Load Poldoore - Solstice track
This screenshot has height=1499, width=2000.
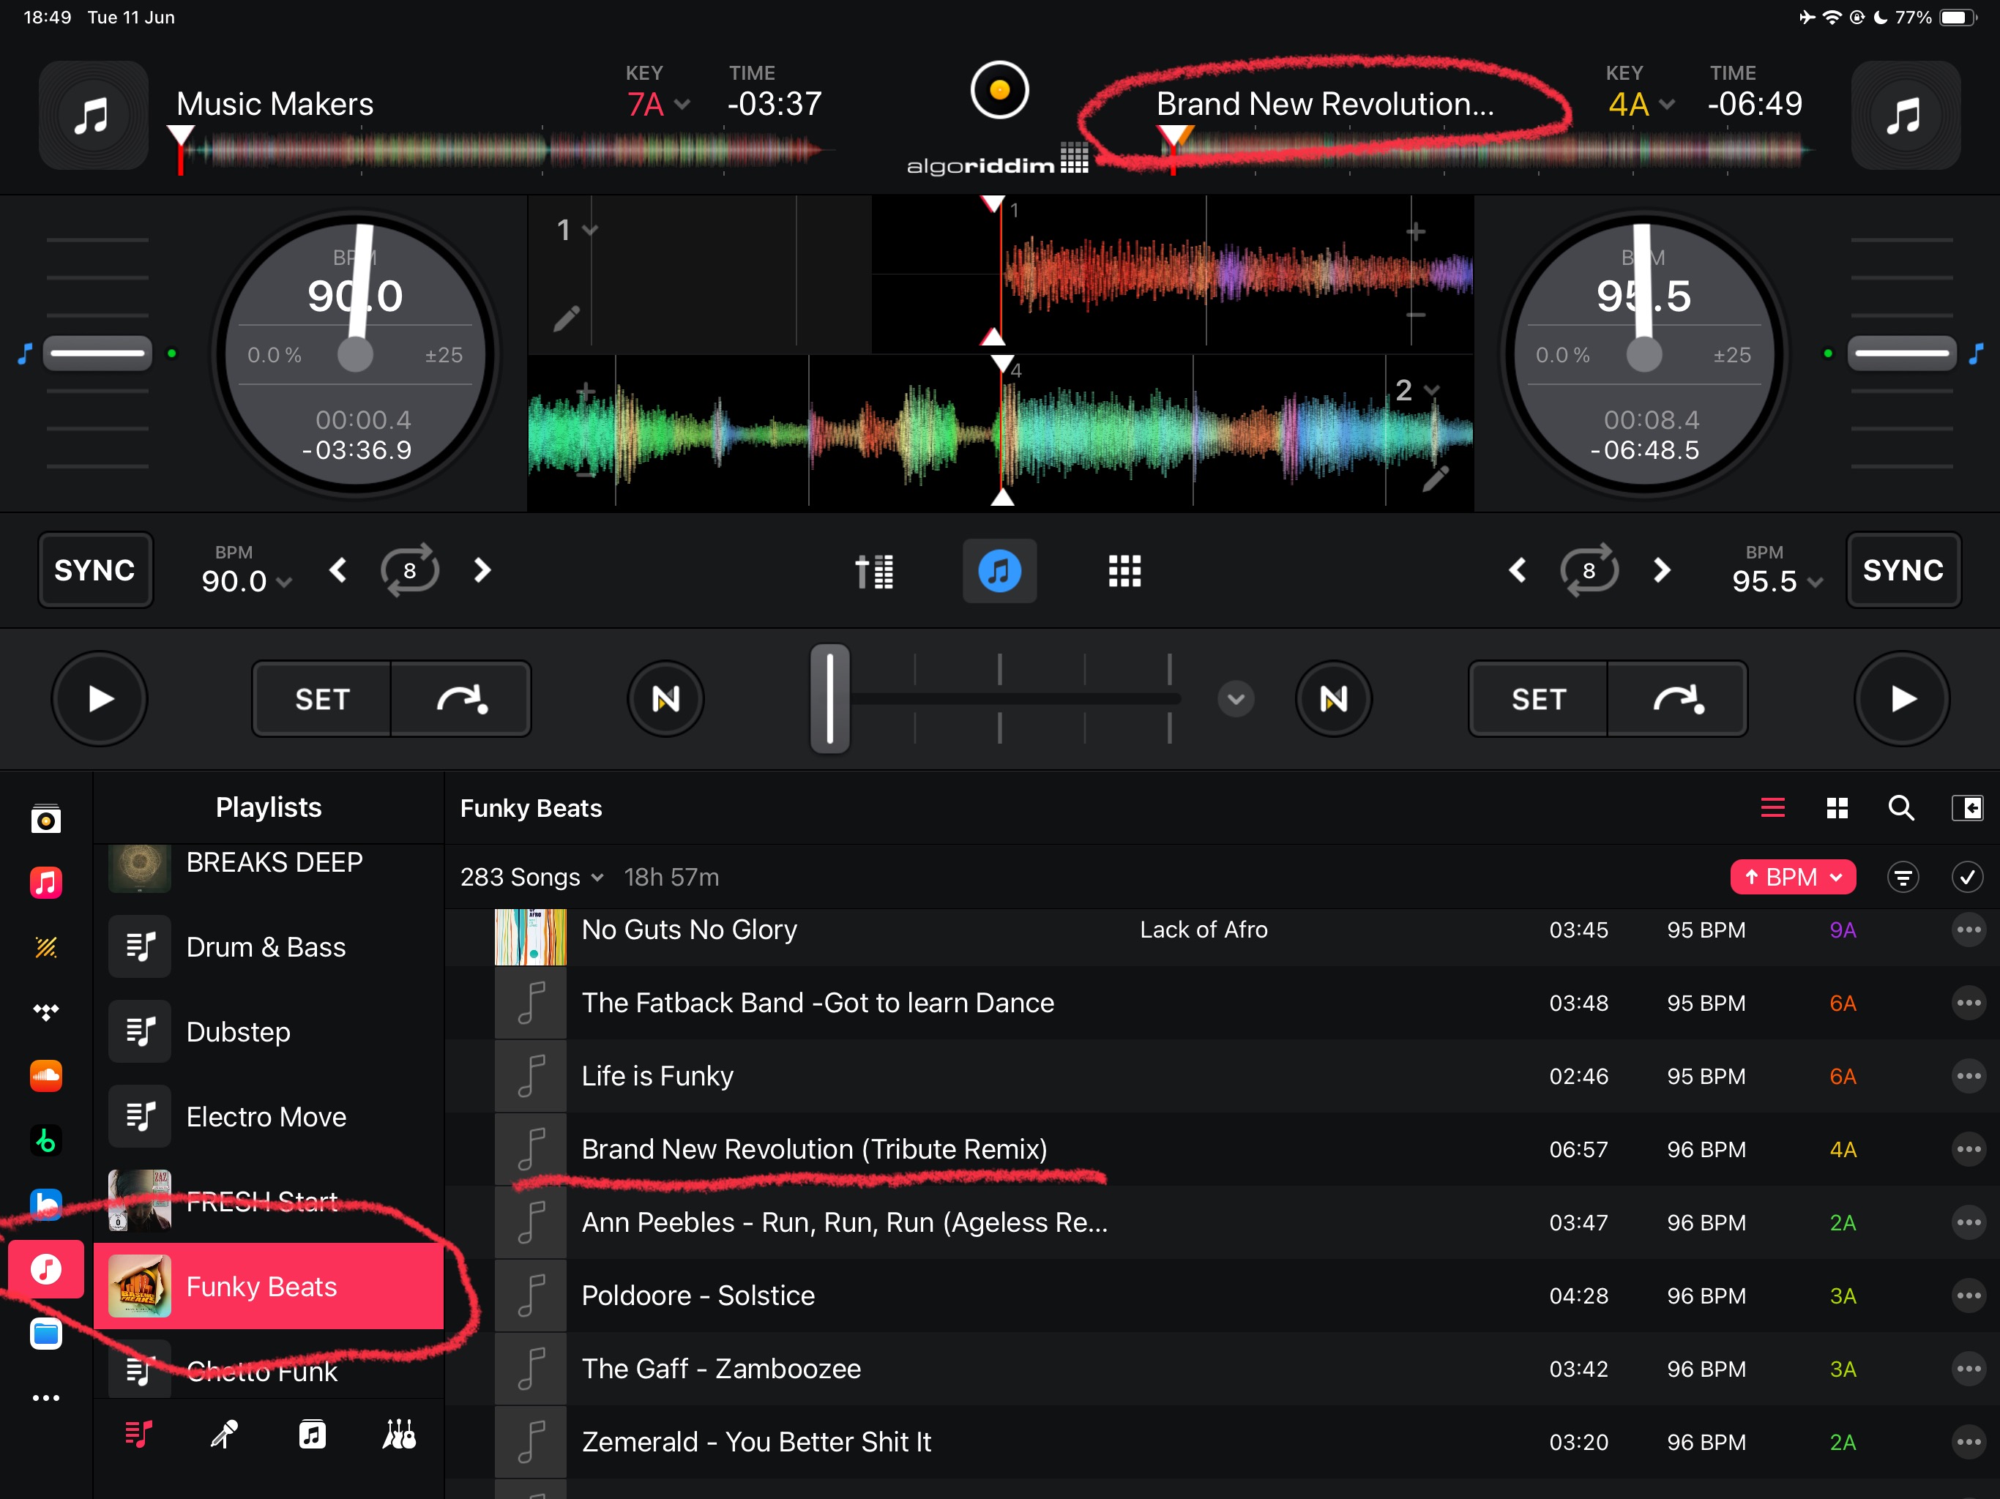[1222, 1296]
